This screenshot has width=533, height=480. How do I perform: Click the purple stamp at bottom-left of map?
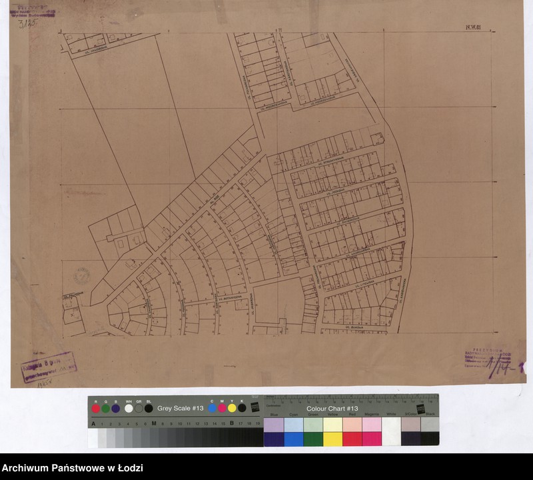(45, 365)
